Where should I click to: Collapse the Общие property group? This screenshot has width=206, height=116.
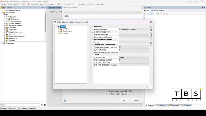pos(92,55)
